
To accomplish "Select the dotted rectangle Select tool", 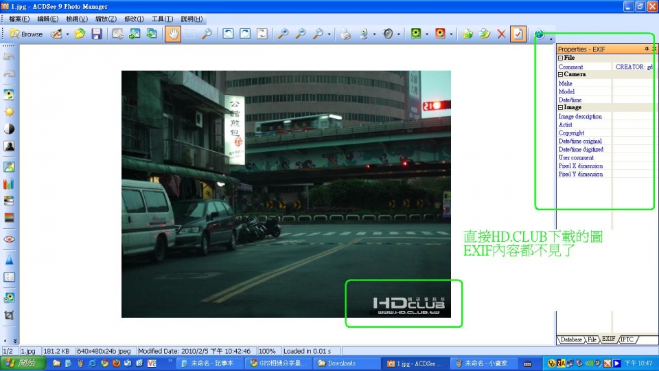I will 190,34.
